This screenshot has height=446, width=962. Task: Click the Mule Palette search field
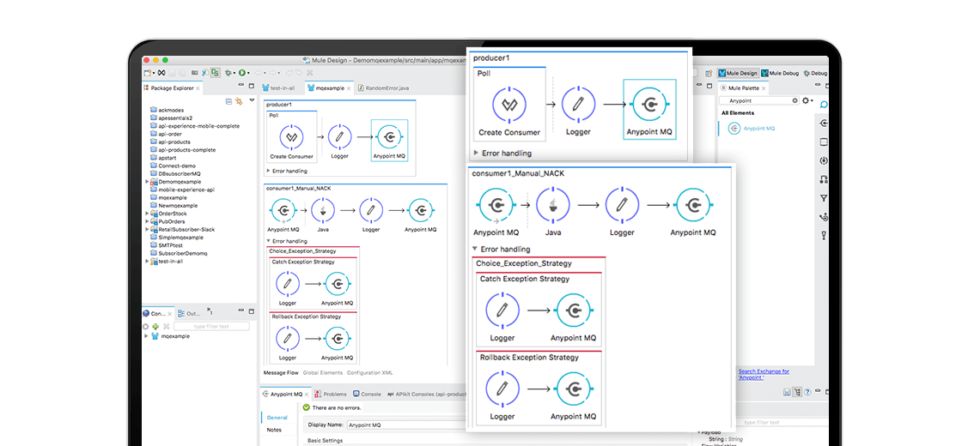tap(758, 100)
